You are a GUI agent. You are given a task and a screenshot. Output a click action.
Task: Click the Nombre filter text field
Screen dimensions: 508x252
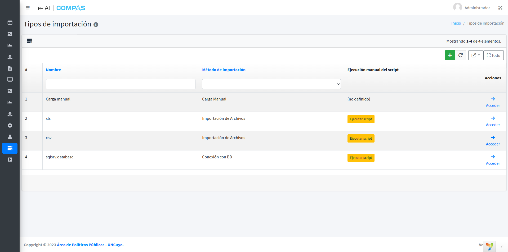coord(121,84)
